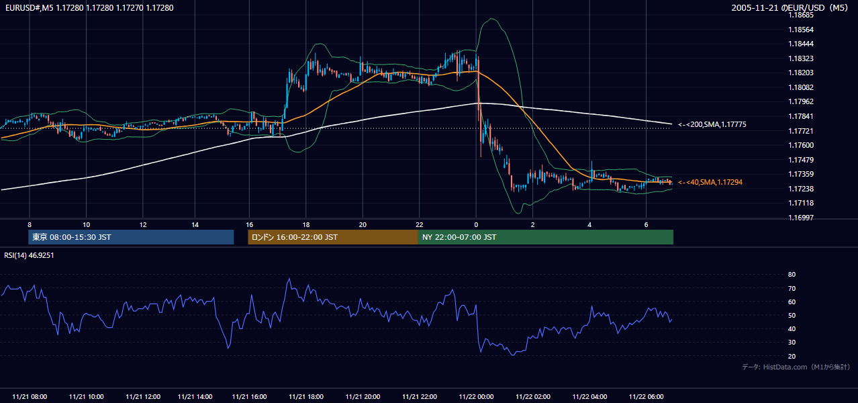This screenshot has width=858, height=403.
Task: Click the 11/21 18:00 time axis label
Action: [x=305, y=397]
